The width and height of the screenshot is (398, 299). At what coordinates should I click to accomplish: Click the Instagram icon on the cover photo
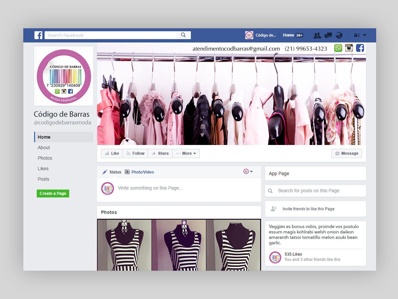pyautogui.click(x=349, y=48)
